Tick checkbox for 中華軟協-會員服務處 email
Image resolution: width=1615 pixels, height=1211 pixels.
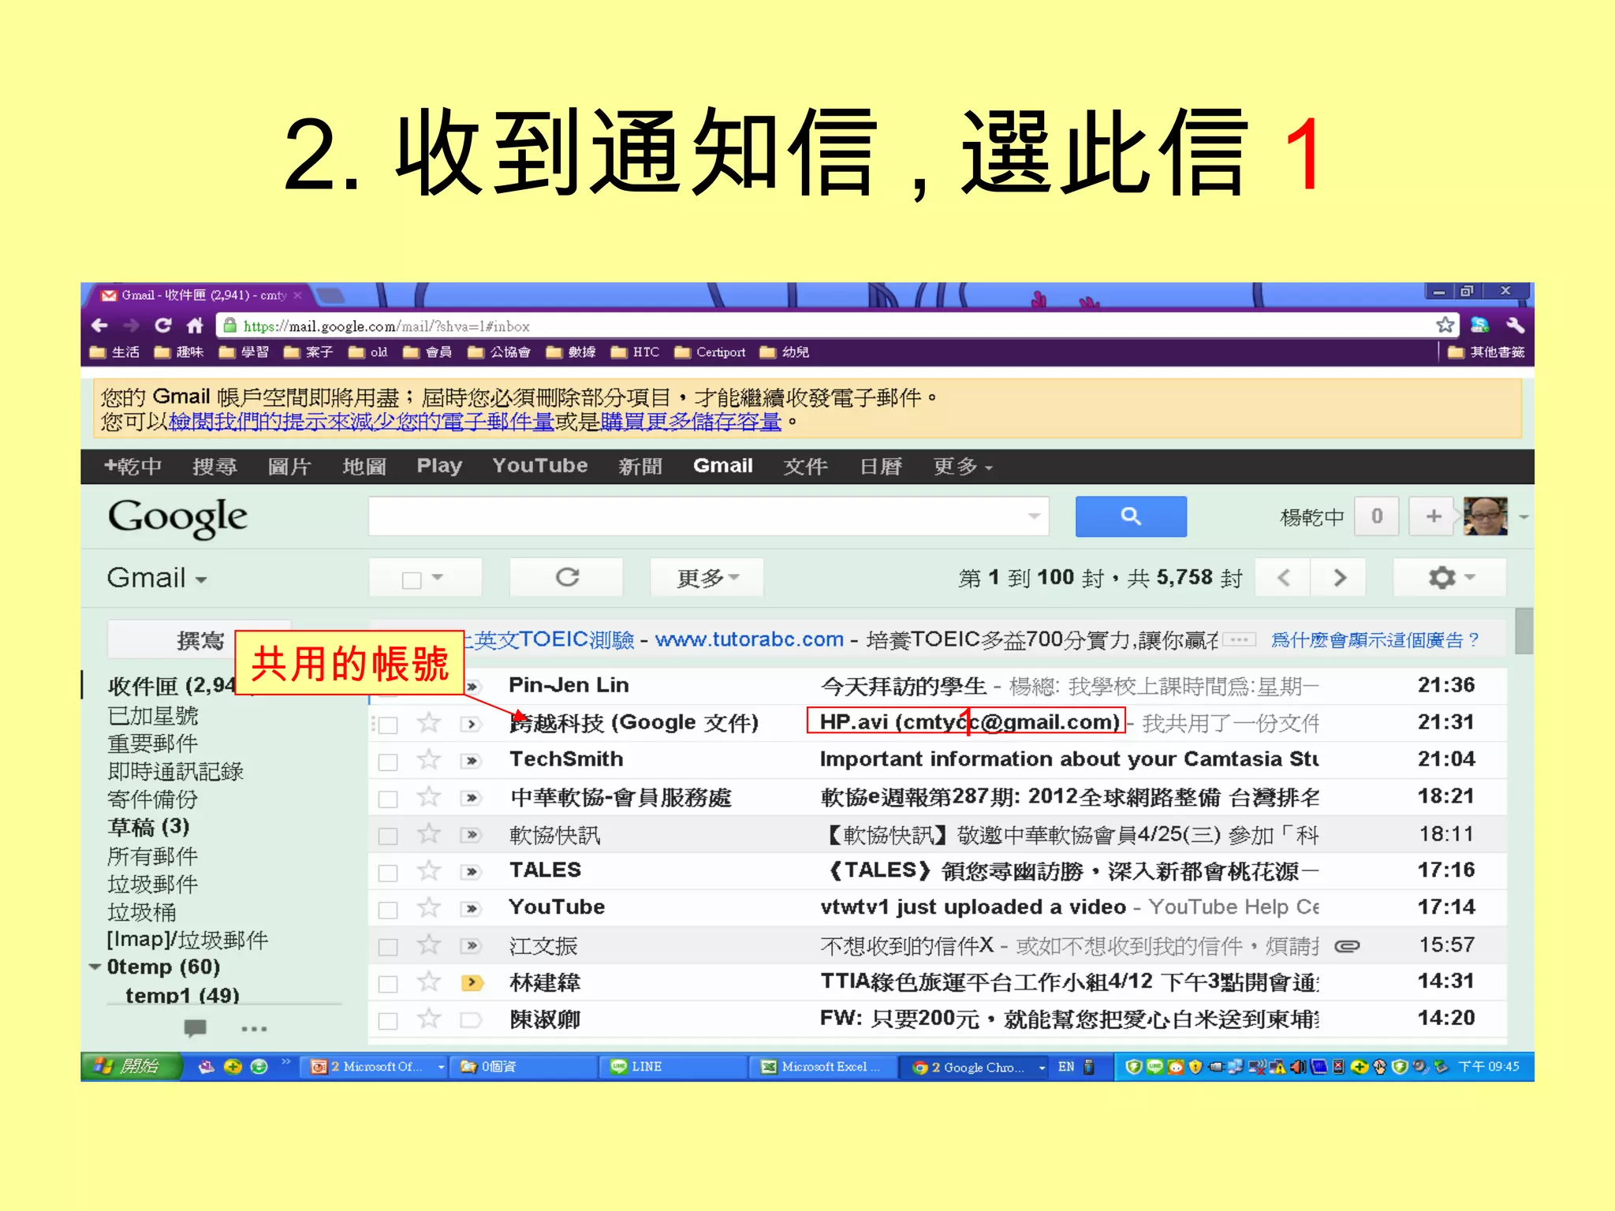[387, 799]
